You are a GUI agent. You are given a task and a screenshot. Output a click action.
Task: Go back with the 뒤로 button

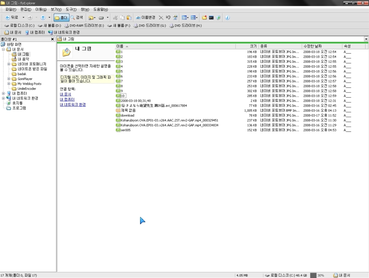12,18
